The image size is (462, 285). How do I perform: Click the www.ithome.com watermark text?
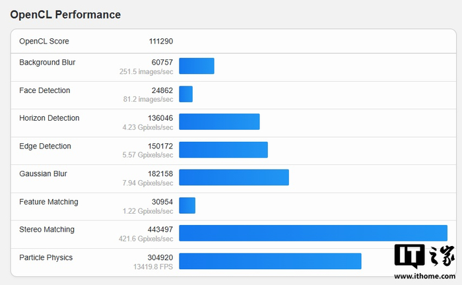click(x=424, y=277)
